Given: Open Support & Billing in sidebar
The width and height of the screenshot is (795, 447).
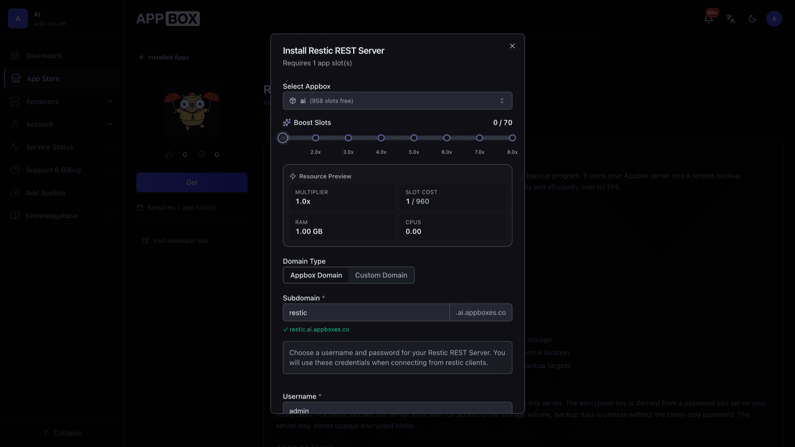Looking at the screenshot, I should click(x=62, y=170).
